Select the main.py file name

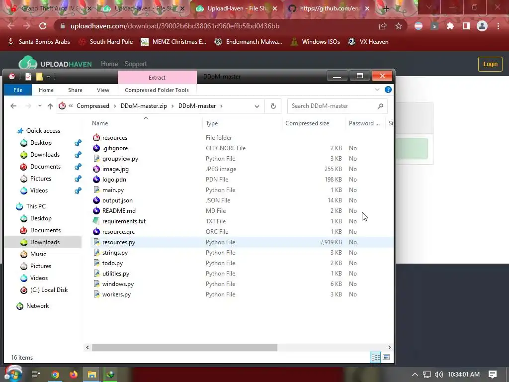click(113, 190)
